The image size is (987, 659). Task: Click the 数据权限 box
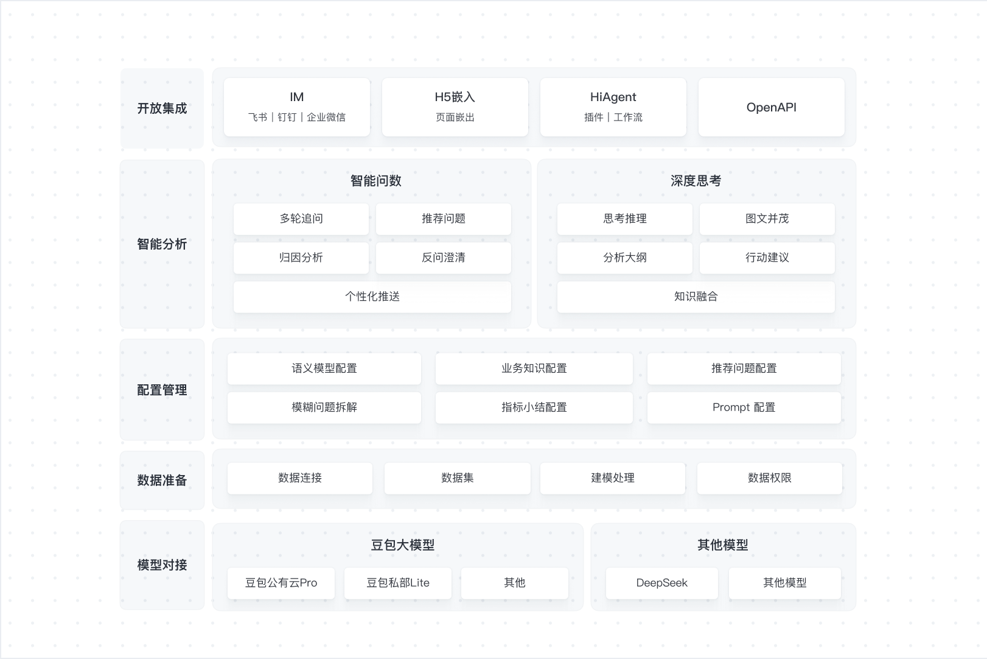(770, 478)
